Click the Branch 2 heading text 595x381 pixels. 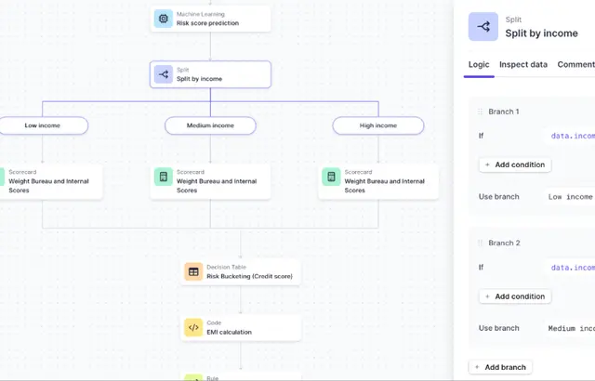click(x=504, y=243)
